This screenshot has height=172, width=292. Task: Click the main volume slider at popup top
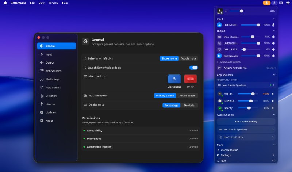[x=248, y=11]
